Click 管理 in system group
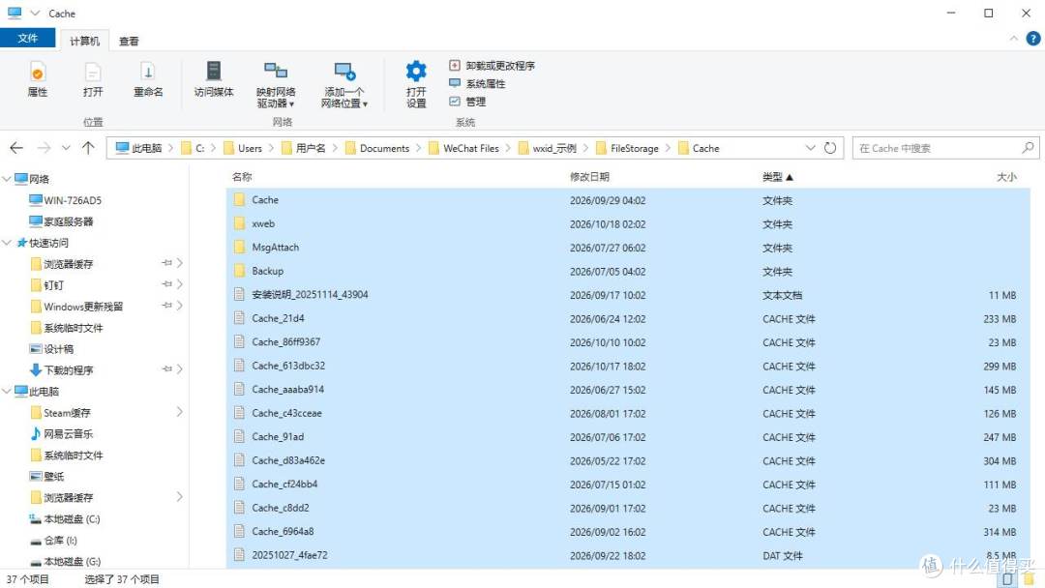The height and width of the screenshot is (588, 1045). (467, 102)
